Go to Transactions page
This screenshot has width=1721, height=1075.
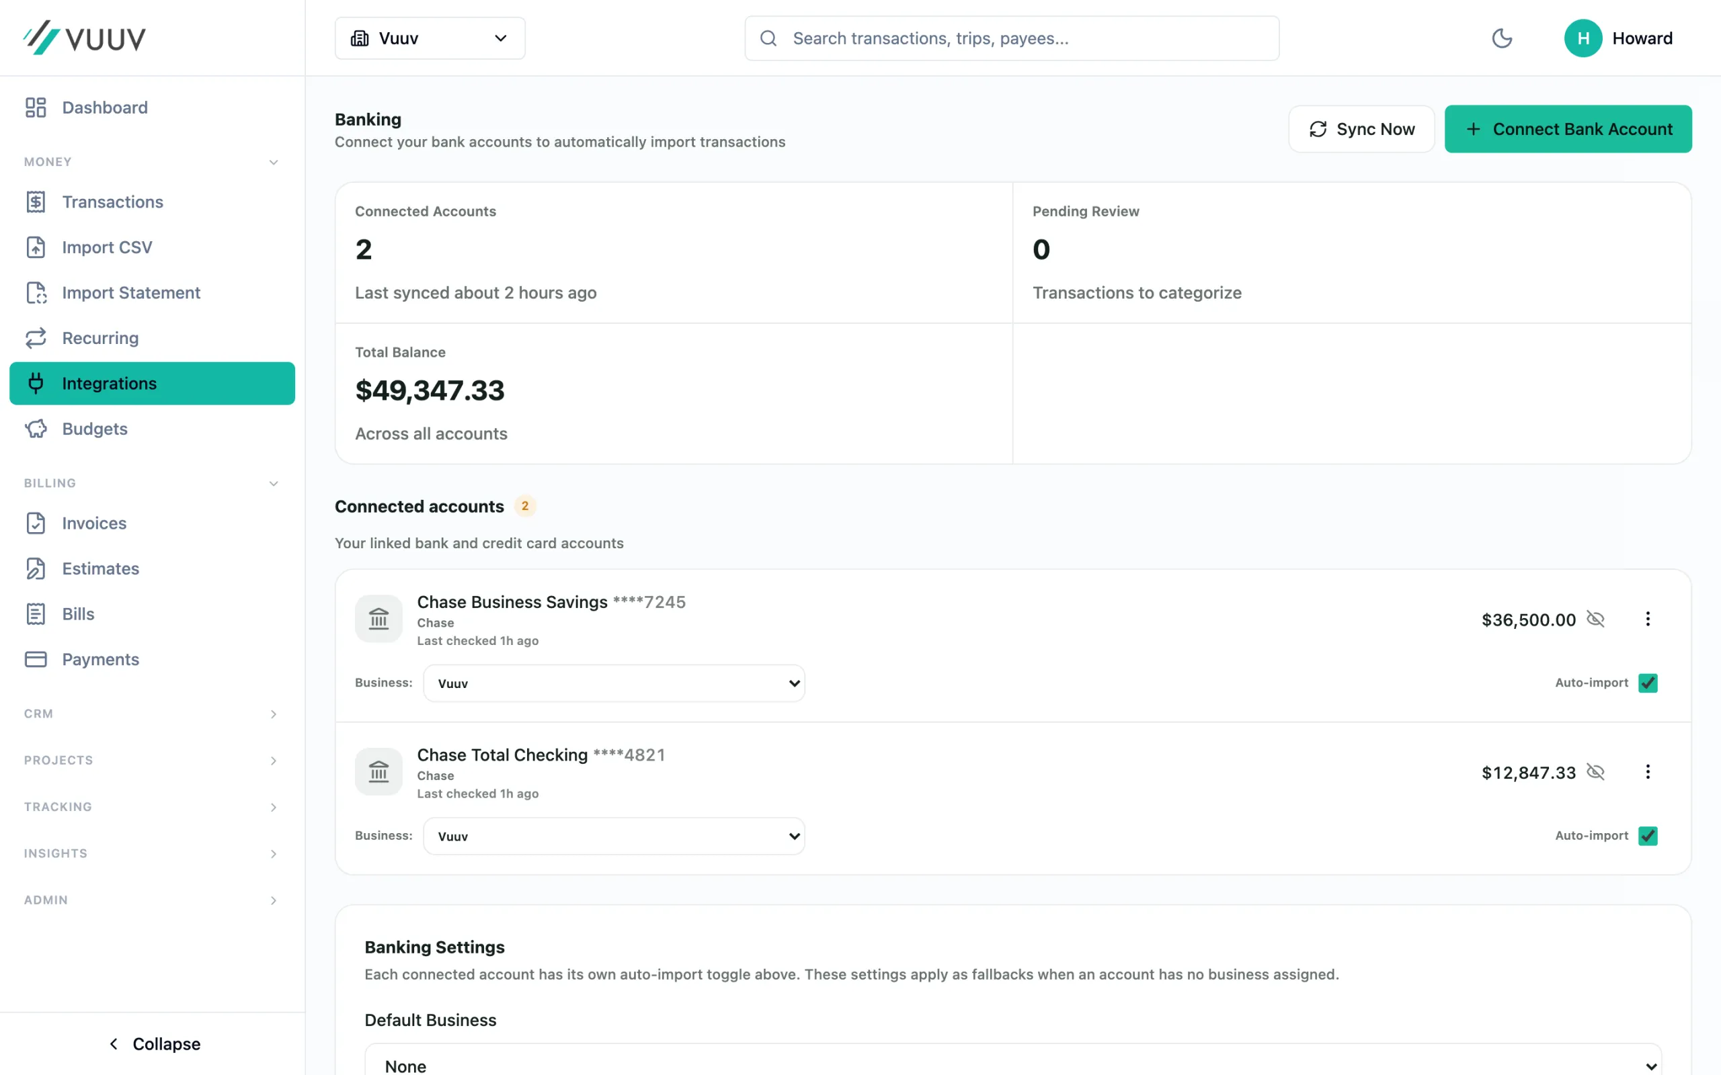tap(152, 202)
